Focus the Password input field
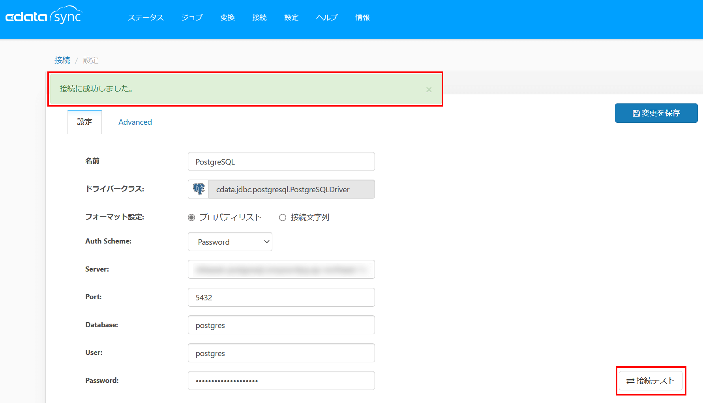Image resolution: width=703 pixels, height=403 pixels. click(x=281, y=381)
